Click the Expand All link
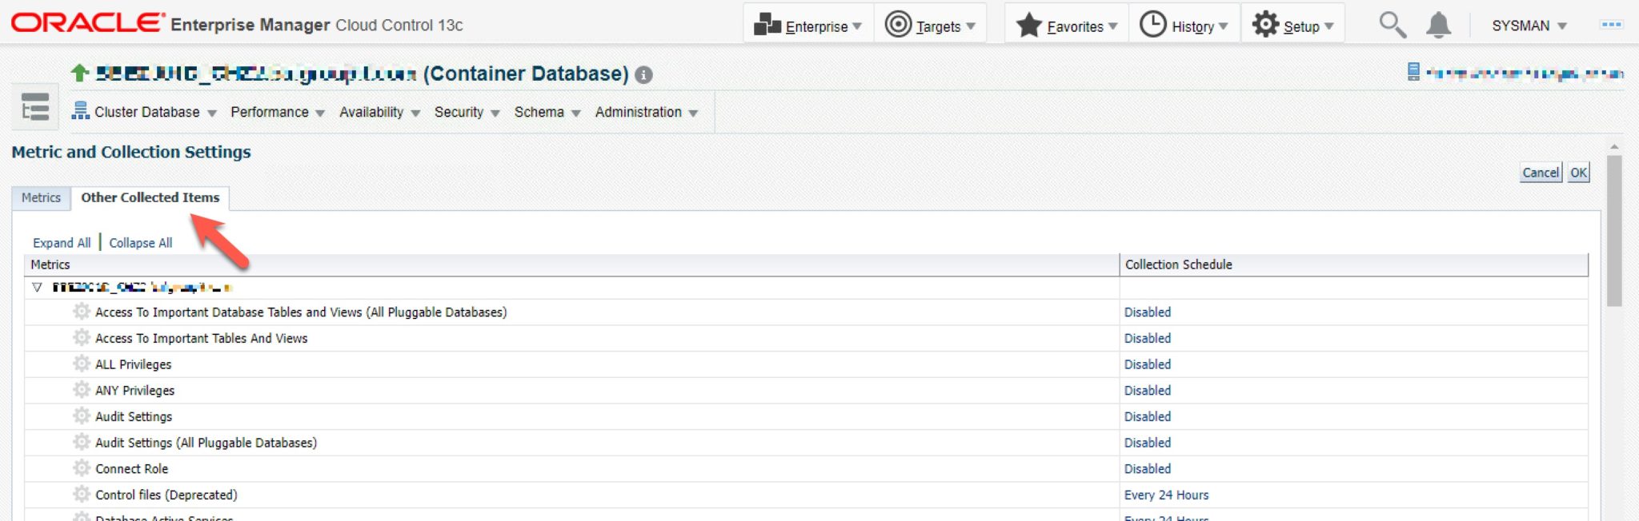This screenshot has height=521, width=1639. (x=62, y=243)
